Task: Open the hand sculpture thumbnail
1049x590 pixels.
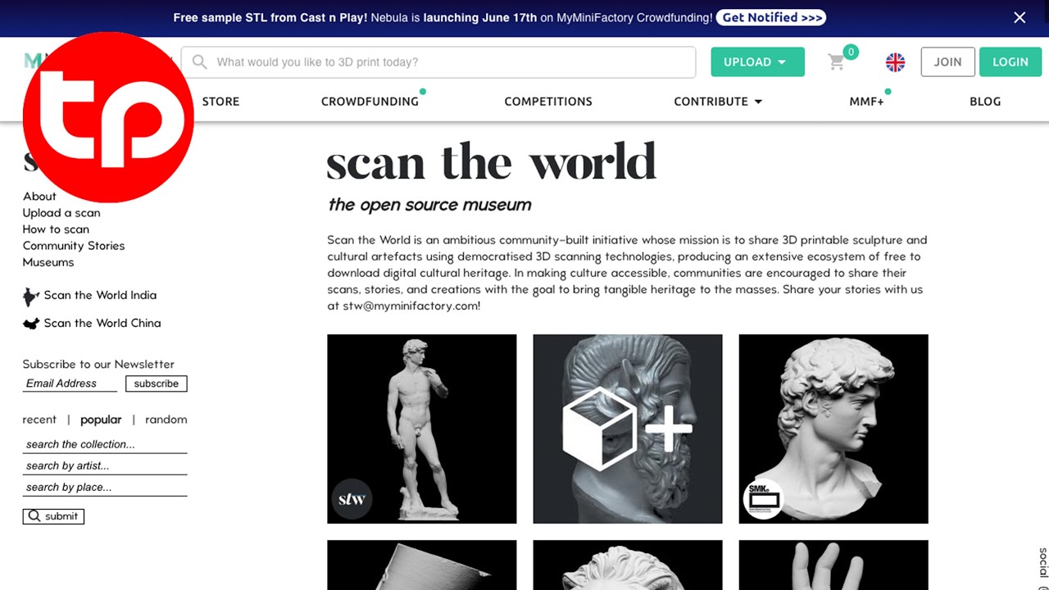Action: click(833, 565)
